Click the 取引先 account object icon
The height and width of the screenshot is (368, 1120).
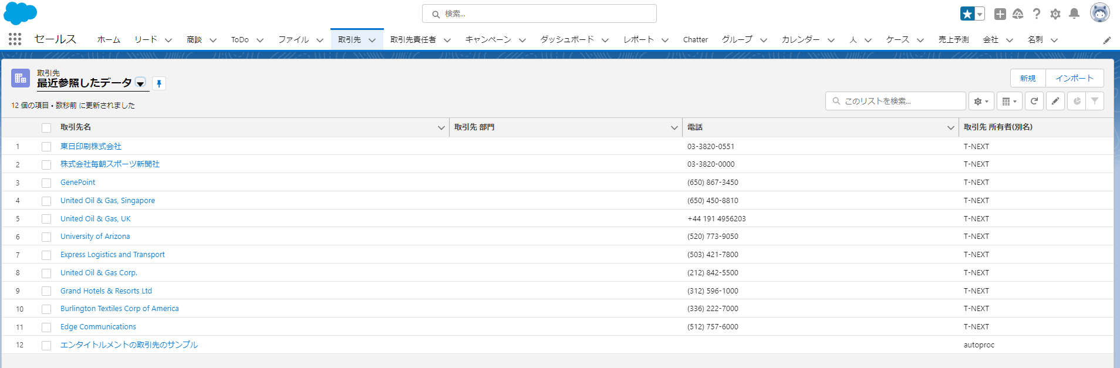pos(21,78)
